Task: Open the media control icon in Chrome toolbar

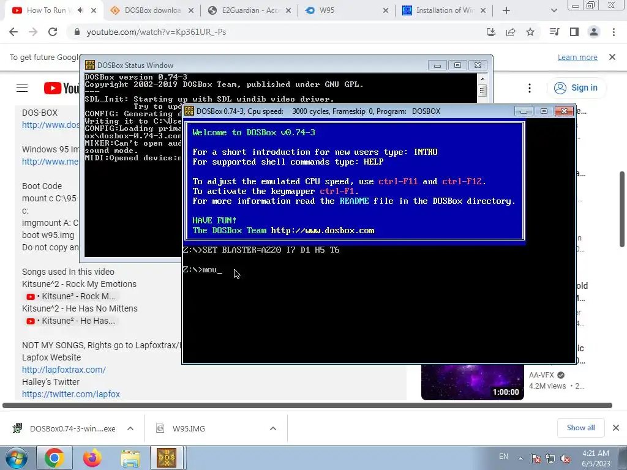Action: pyautogui.click(x=554, y=32)
